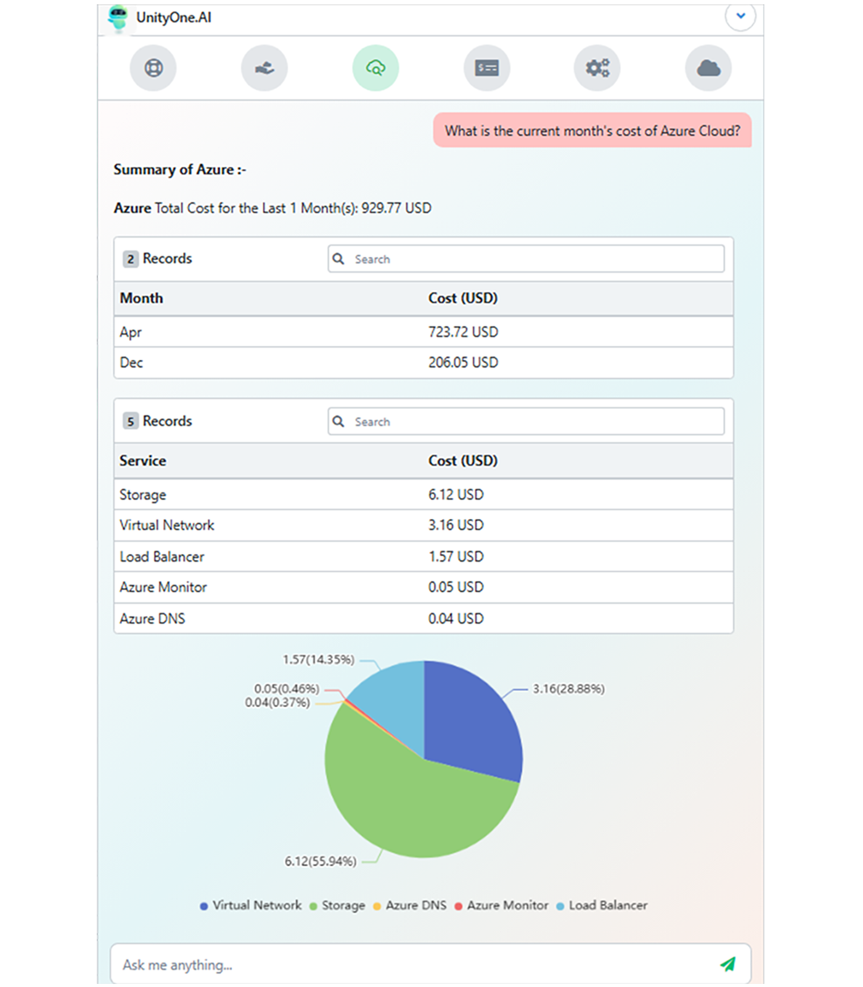Click the 6.12 USD cost cell
The image size is (863, 987).
[456, 495]
